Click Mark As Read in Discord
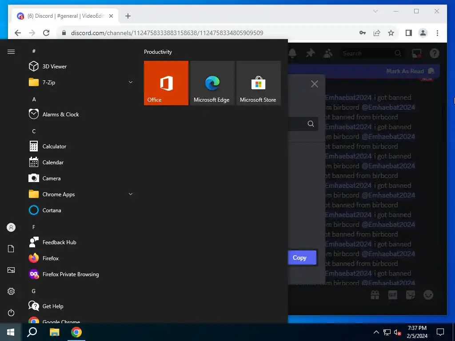 [410, 71]
